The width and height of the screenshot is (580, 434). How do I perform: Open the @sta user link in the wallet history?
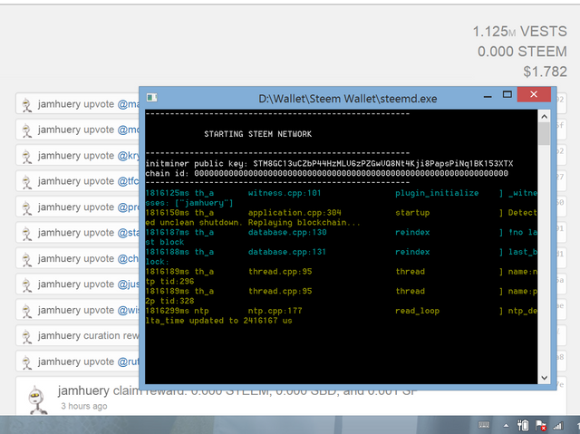(x=129, y=233)
